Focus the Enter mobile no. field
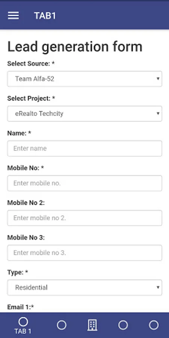The image size is (169, 338). (x=84, y=183)
